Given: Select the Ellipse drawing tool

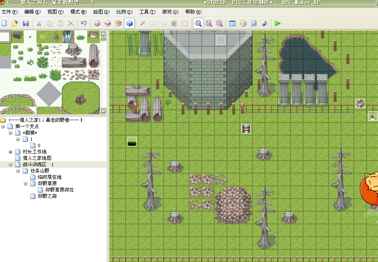Looking at the screenshot, I should (164, 23).
